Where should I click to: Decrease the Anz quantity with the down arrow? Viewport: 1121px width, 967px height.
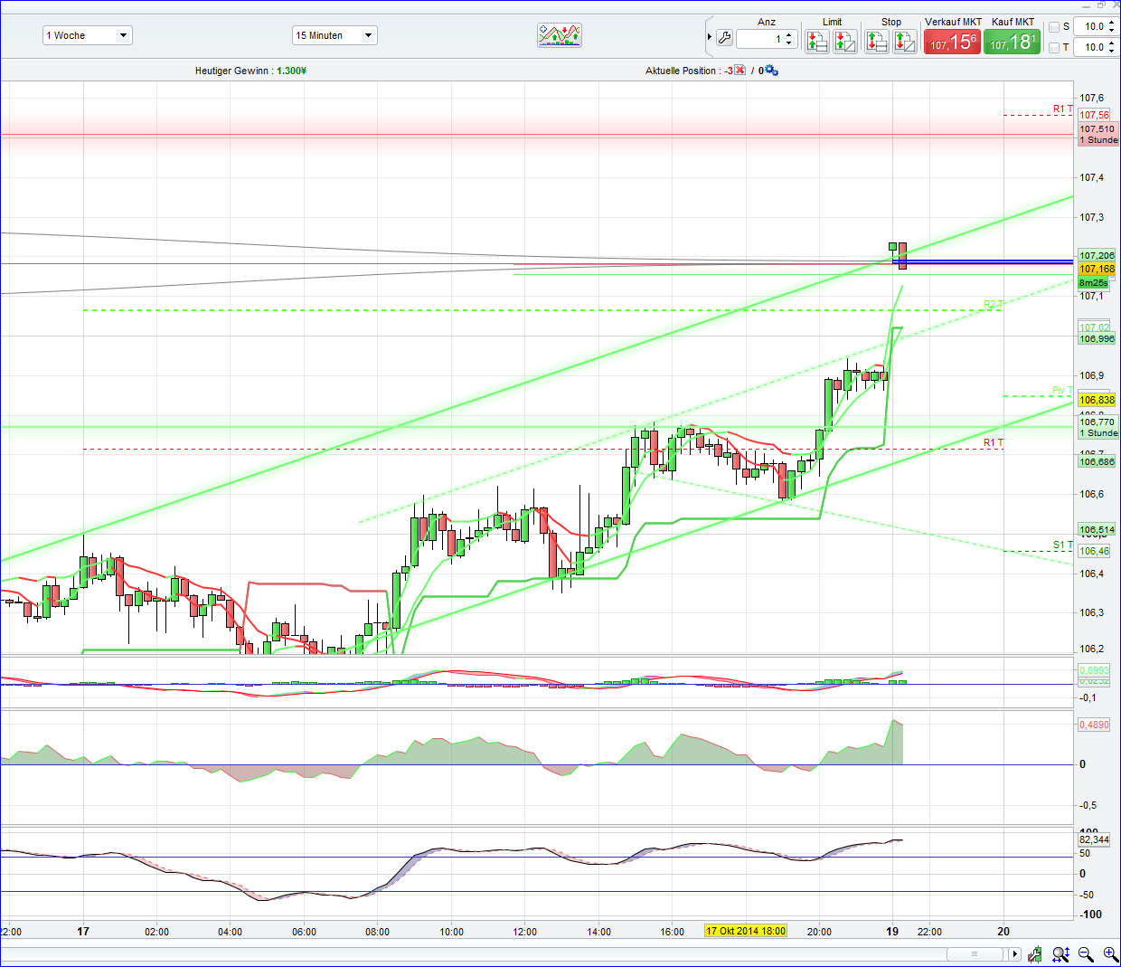(x=789, y=43)
